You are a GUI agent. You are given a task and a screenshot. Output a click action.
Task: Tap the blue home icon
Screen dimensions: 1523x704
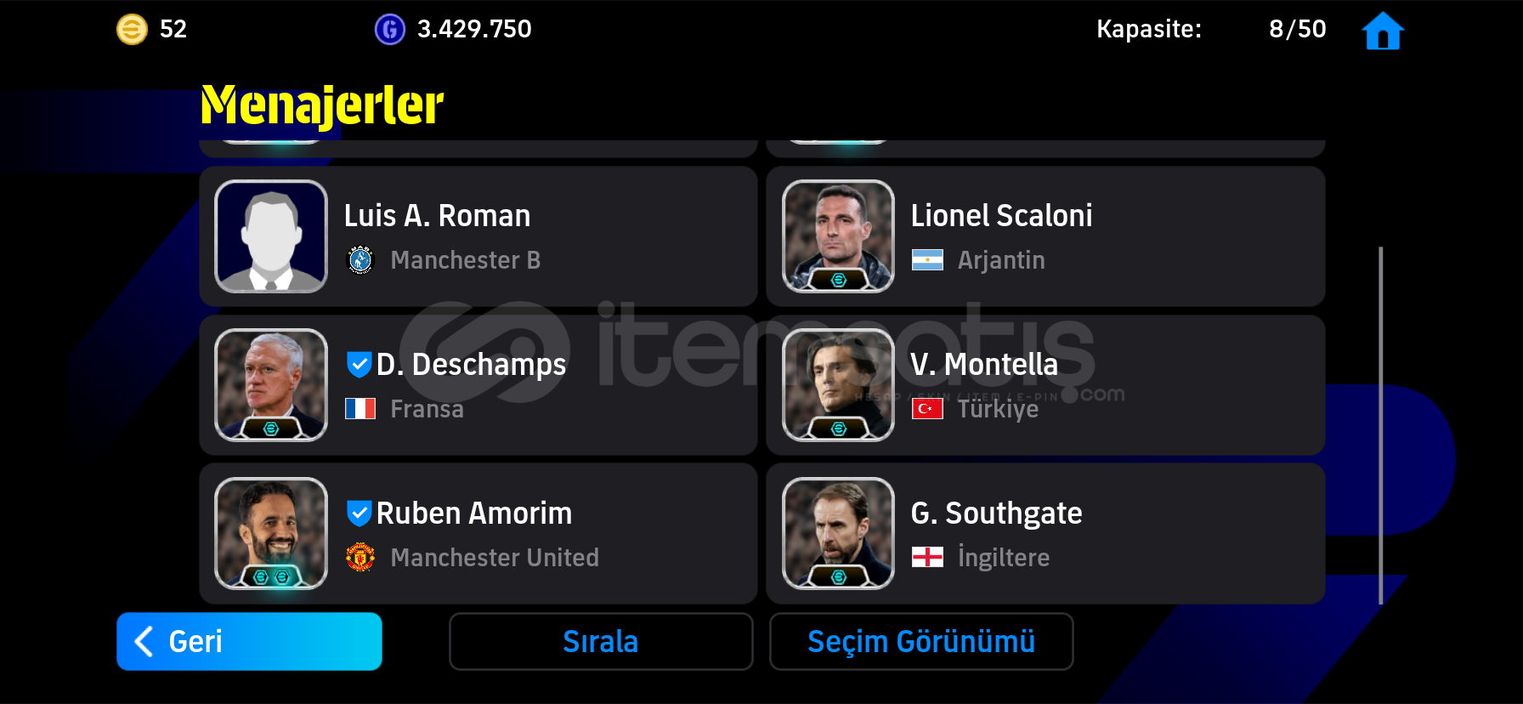pyautogui.click(x=1382, y=31)
